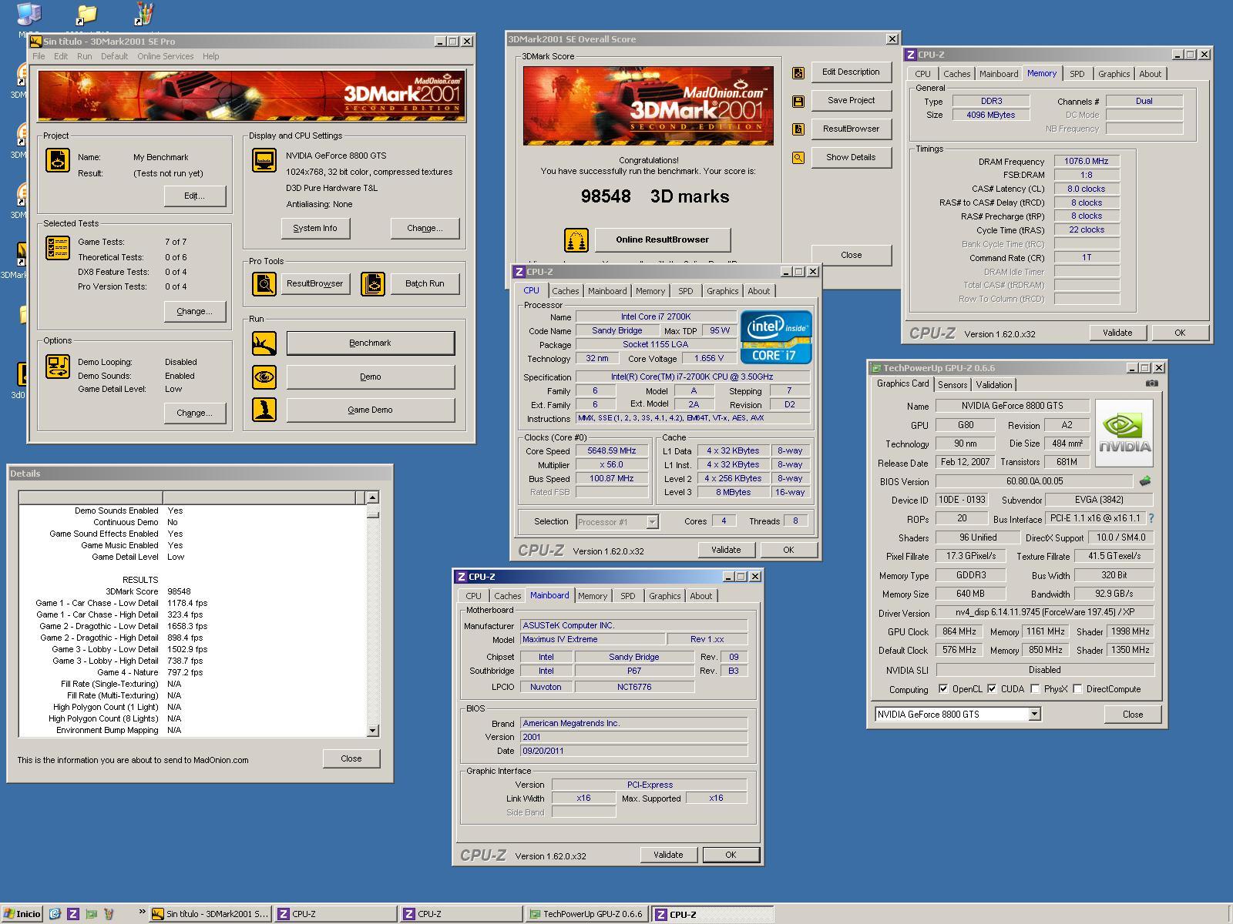Viewport: 1233px width, 924px height.
Task: Click the Show Details magnifier icon
Action: pos(798,158)
